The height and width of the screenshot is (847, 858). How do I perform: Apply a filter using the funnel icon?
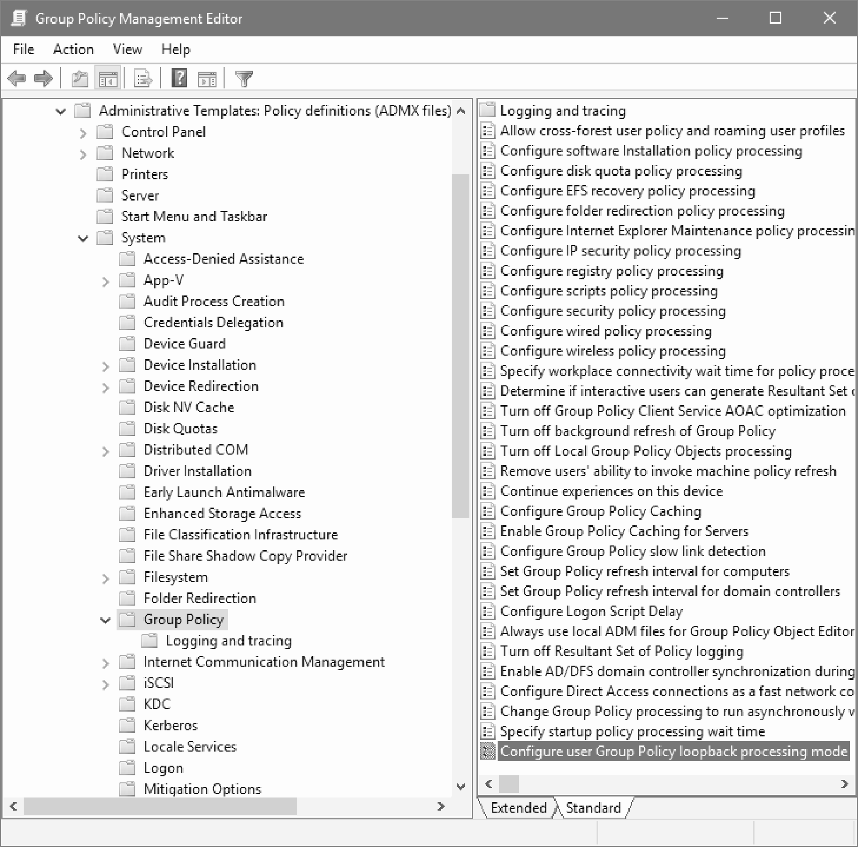244,78
